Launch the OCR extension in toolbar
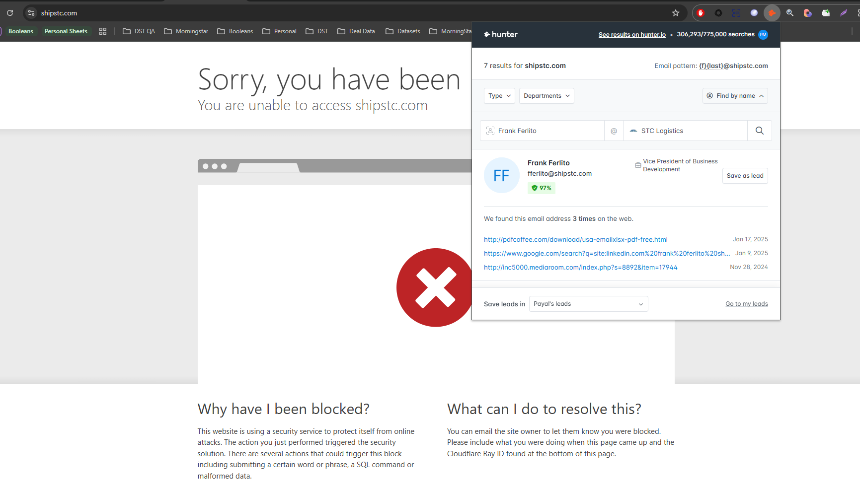860x490 pixels. pyautogui.click(x=736, y=13)
